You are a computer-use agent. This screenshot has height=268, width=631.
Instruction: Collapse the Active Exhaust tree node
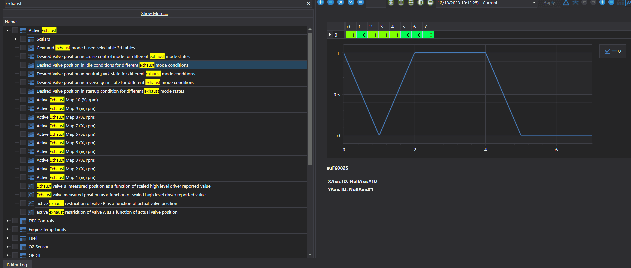(x=7, y=30)
